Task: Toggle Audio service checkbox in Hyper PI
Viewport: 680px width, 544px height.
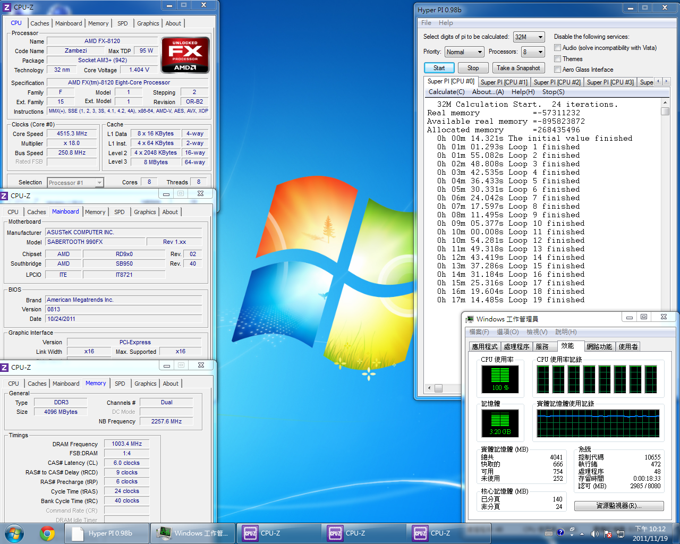Action: point(558,48)
